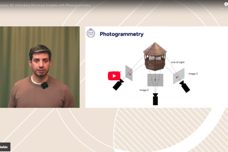Click the Photogrammetry slide heading

pyautogui.click(x=122, y=34)
